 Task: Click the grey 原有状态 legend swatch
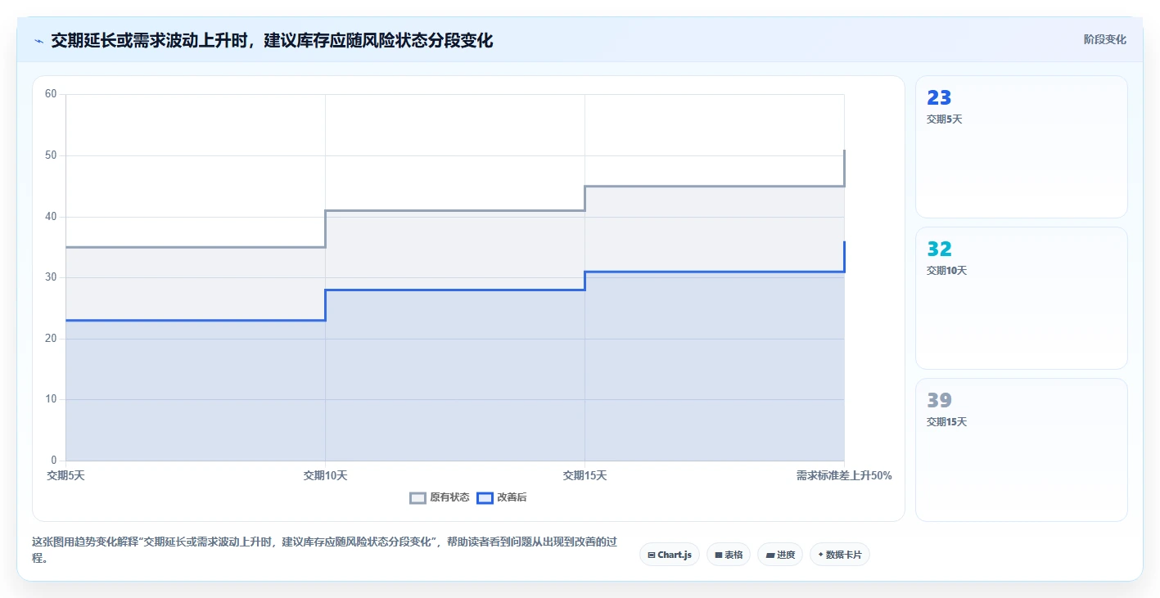(x=418, y=498)
